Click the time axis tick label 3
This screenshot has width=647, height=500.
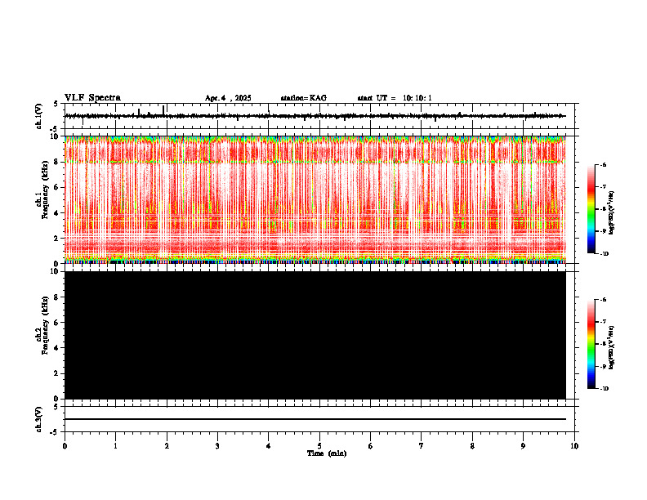pos(217,446)
